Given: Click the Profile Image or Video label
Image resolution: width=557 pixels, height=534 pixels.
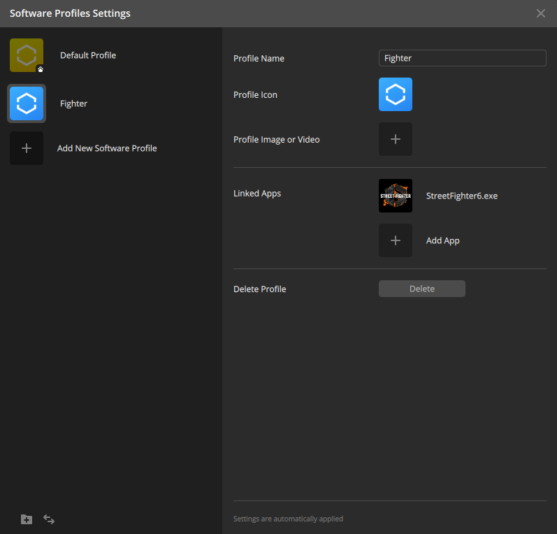Looking at the screenshot, I should [x=276, y=139].
